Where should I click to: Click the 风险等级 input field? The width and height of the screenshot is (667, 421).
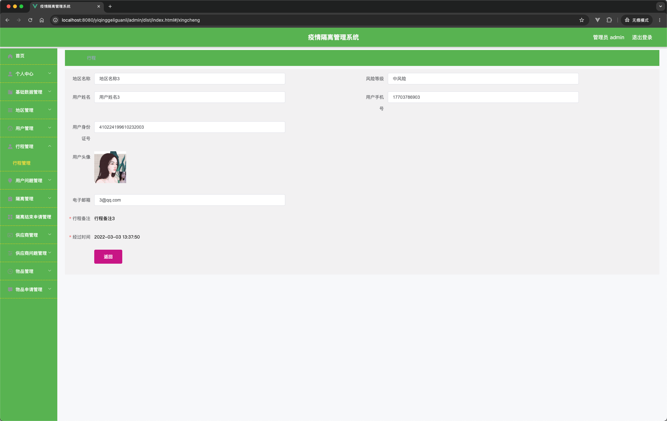pyautogui.click(x=483, y=79)
